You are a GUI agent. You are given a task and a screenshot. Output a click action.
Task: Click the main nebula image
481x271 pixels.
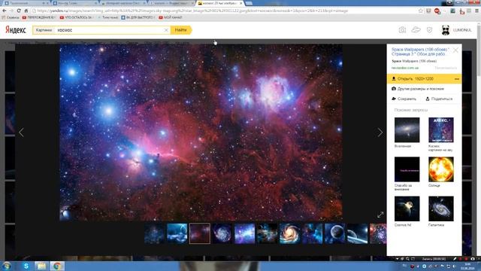201,132
